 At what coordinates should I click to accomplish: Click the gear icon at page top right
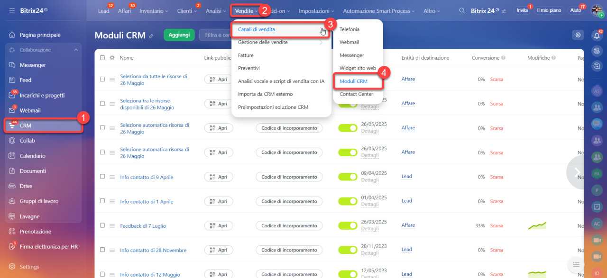(578, 35)
